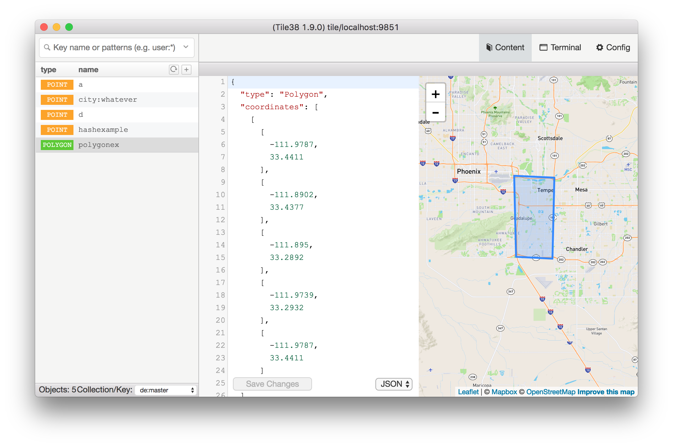Click the add new key icon in sidebar
Screen dimensions: 673x447
click(186, 69)
